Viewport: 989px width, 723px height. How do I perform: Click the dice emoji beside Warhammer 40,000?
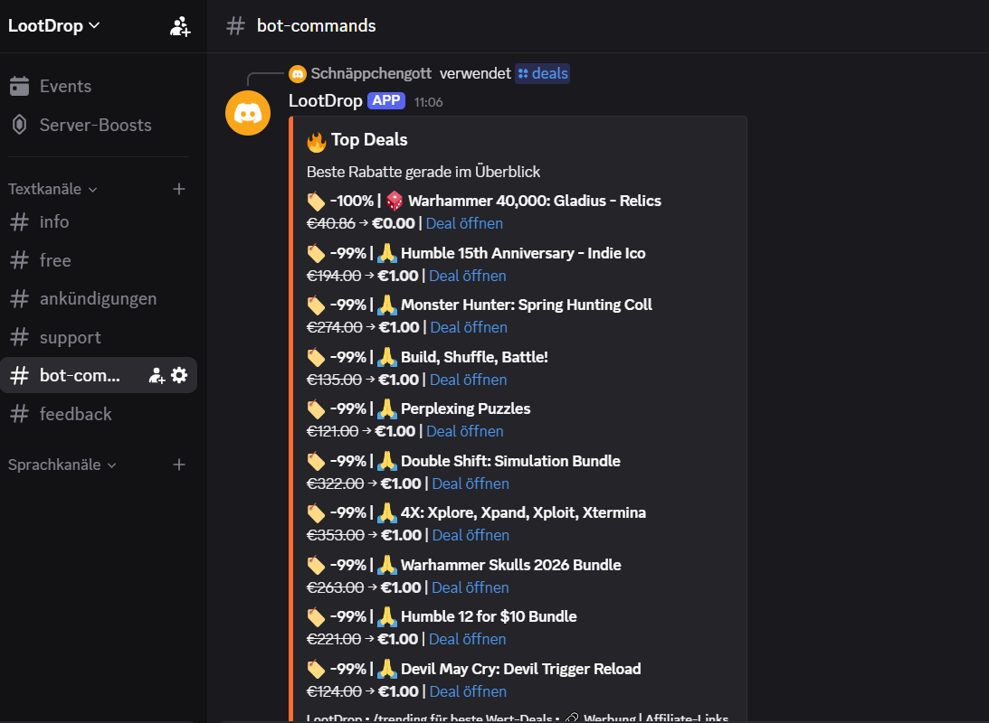(x=395, y=202)
